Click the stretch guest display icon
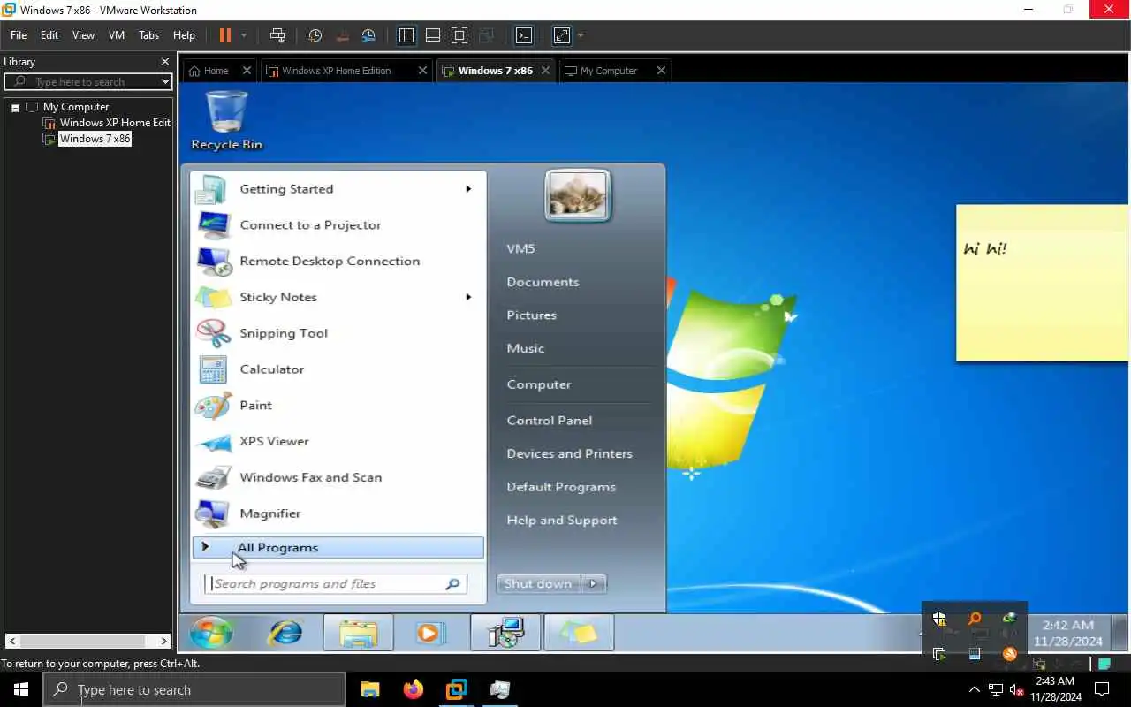 [x=562, y=35]
